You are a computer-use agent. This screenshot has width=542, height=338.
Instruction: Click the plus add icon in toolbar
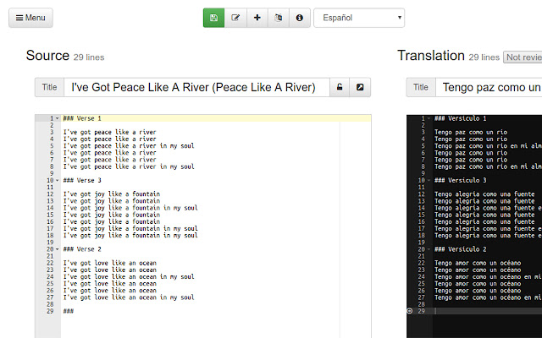point(257,18)
